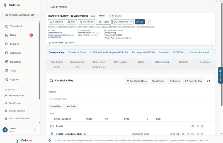Share the Attendance Note file

point(198,134)
